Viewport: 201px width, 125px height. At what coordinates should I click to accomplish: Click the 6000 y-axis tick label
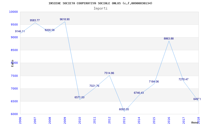pos(14,114)
